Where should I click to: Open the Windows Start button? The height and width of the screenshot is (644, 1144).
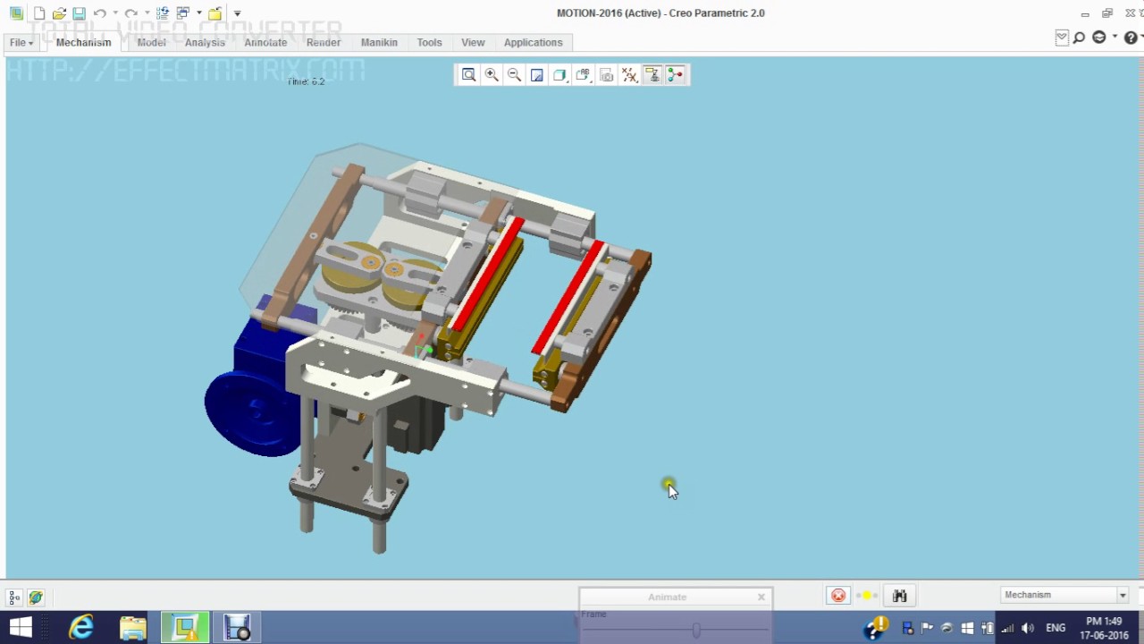21,628
